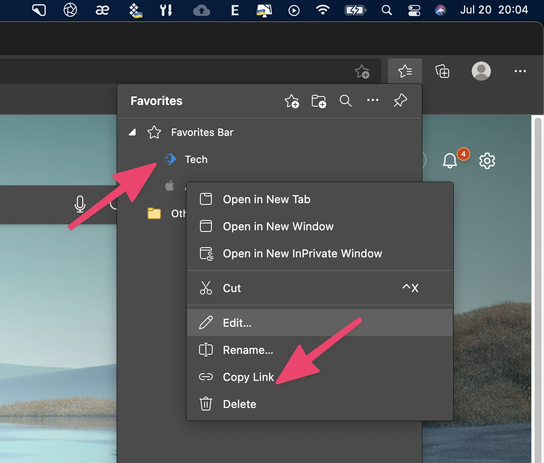Open Edge Settings and more ellipsis
544x463 pixels.
[520, 71]
